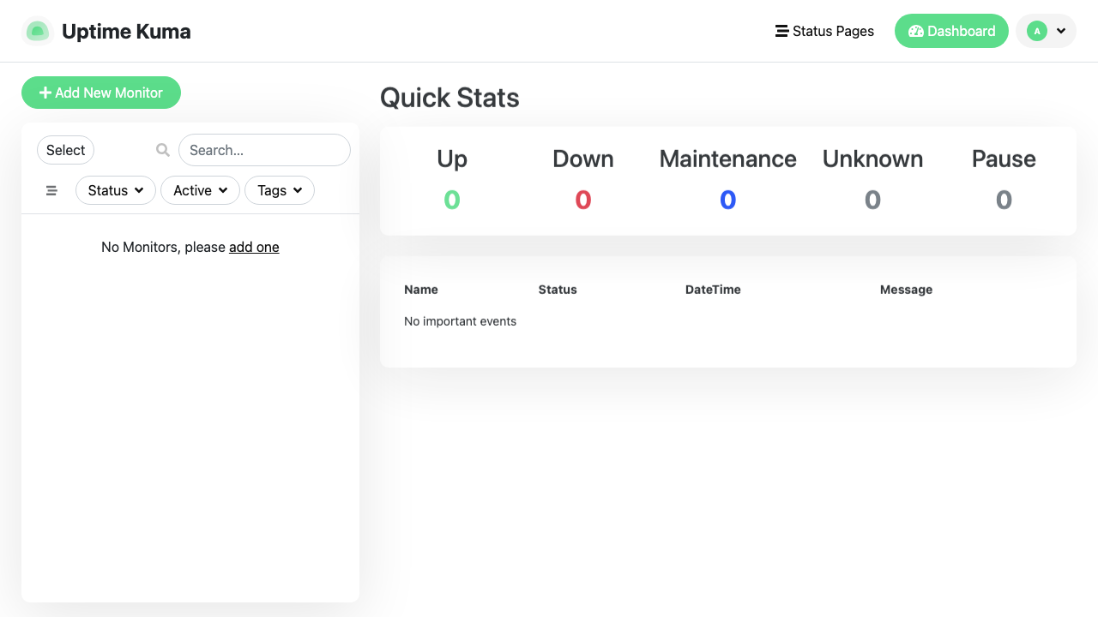Open the profile dropdown chevron
Viewport: 1098px width, 617px height.
pyautogui.click(x=1061, y=31)
